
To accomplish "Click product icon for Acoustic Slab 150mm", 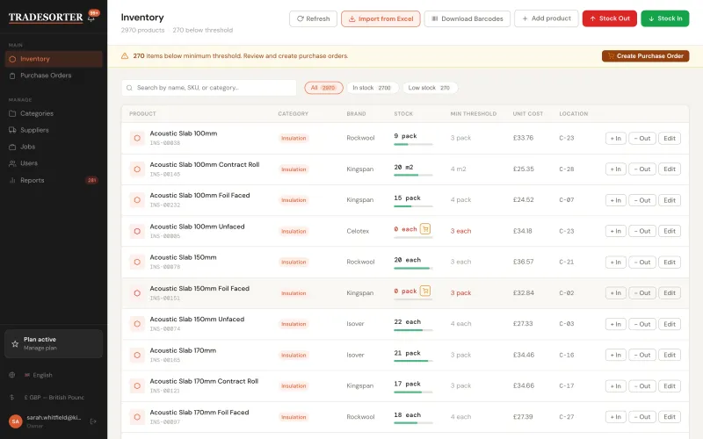I will coord(137,262).
